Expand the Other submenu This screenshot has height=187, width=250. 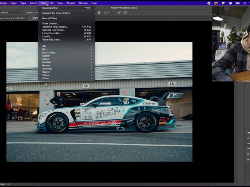point(67,78)
